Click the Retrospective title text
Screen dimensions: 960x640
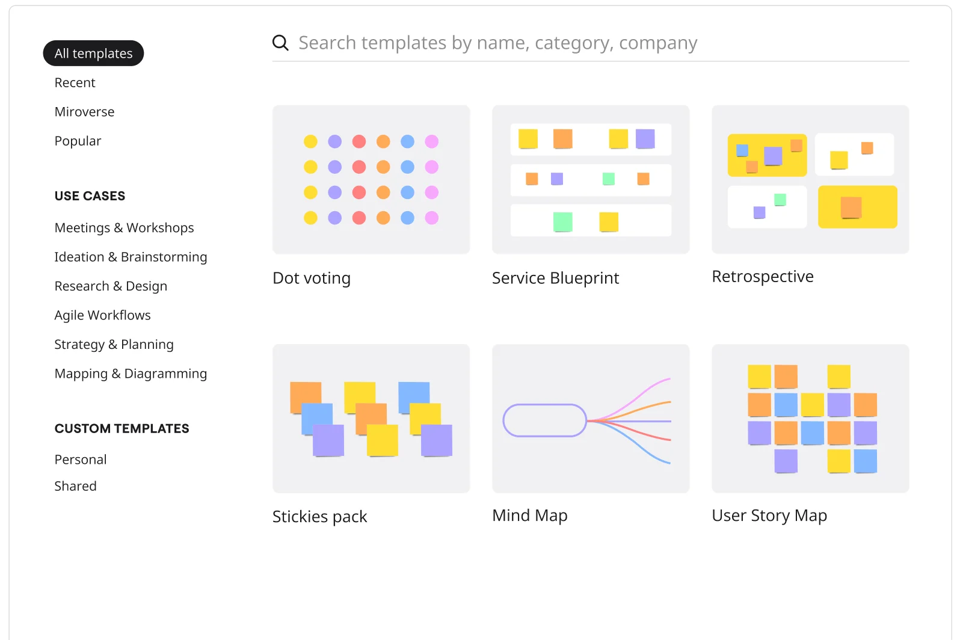point(763,277)
